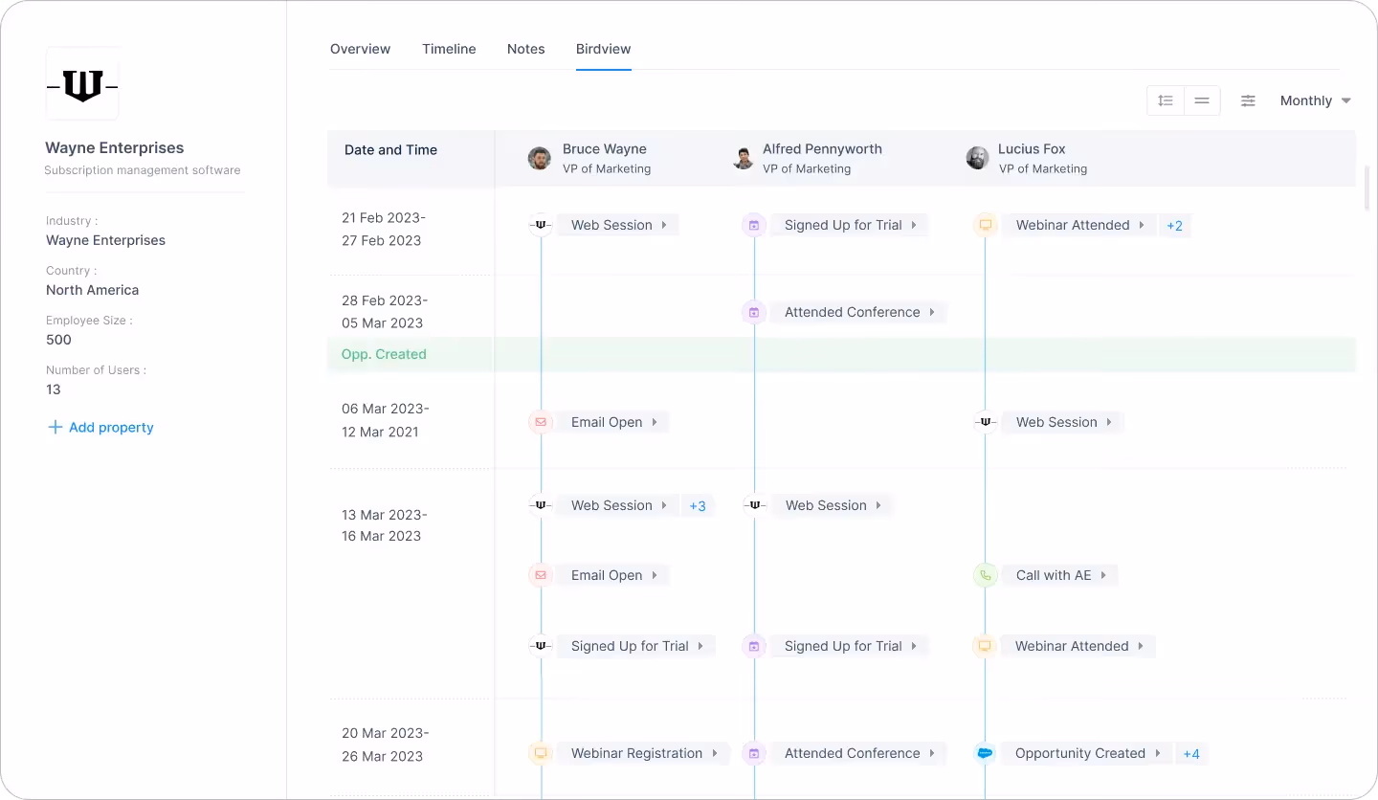Click the Add property link
Screen dimensions: 1378x800
pyautogui.click(x=100, y=427)
